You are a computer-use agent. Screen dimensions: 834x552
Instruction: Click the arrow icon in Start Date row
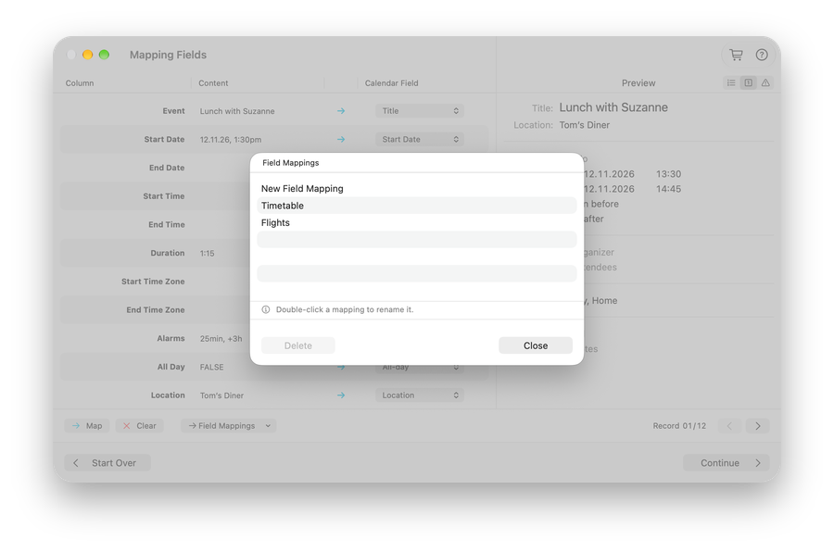pos(341,139)
